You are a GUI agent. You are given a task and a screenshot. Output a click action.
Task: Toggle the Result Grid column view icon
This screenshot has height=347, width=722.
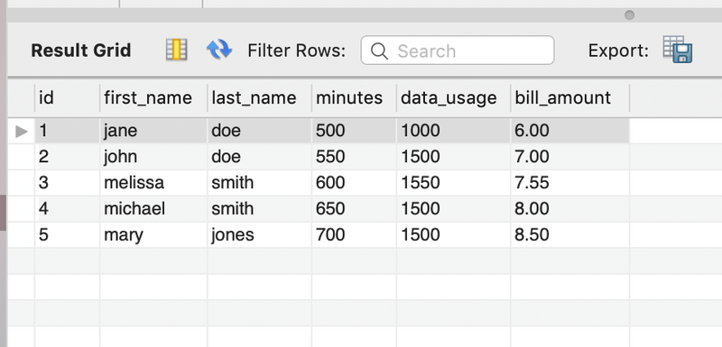click(176, 50)
